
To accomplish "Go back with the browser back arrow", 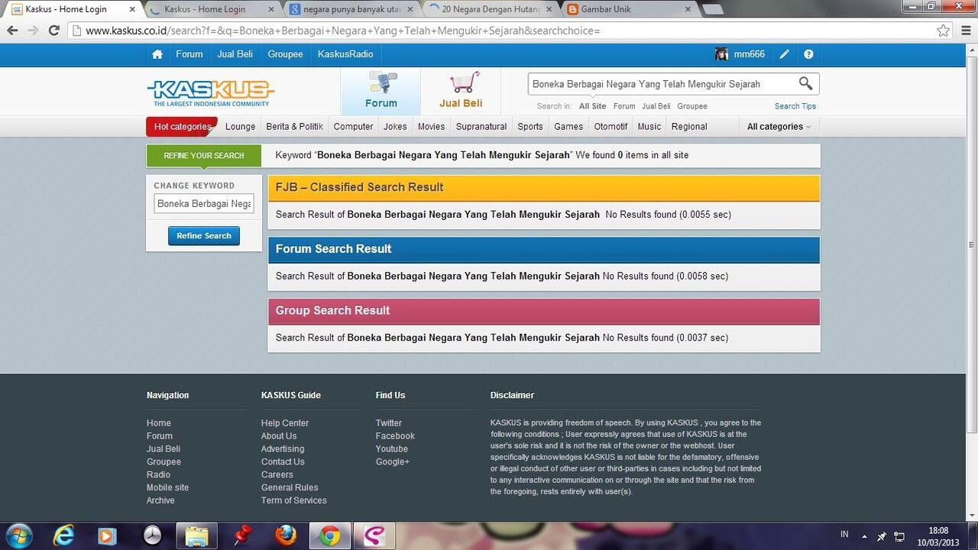I will [12, 31].
